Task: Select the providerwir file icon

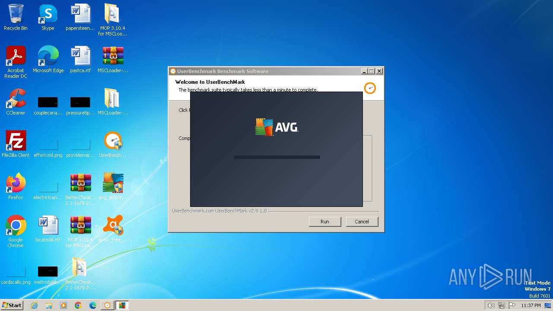Action: click(x=80, y=148)
